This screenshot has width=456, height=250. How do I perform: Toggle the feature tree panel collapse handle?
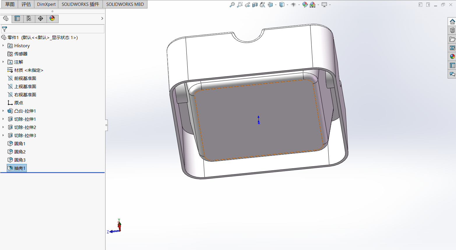click(106, 125)
